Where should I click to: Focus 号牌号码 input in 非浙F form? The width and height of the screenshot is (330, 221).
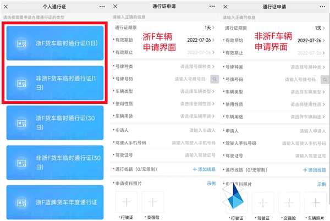click(300, 80)
